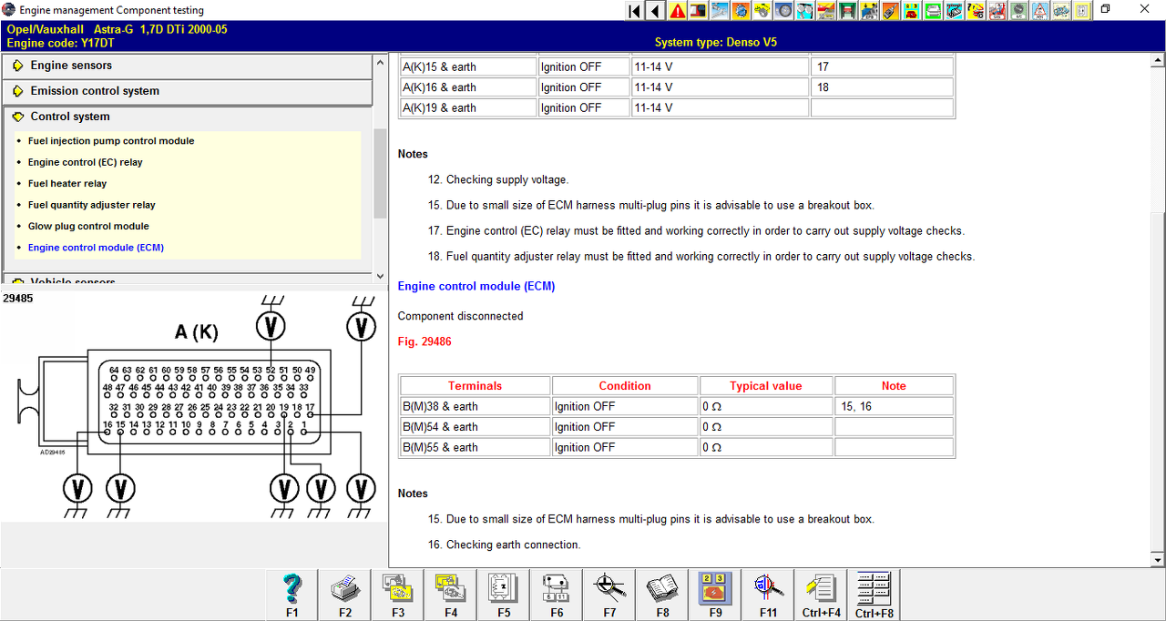1166x621 pixels.
Task: Collapse the Control system section
Action: (x=187, y=117)
